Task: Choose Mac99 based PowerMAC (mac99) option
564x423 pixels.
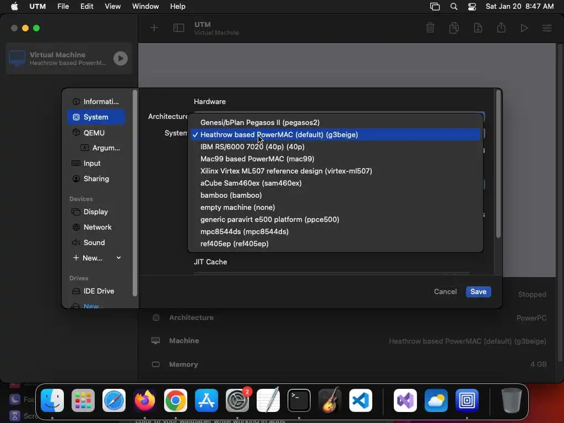Action: tap(335, 159)
